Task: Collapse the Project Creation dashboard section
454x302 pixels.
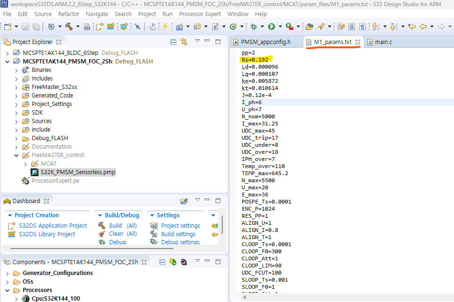Action: [x=10, y=215]
